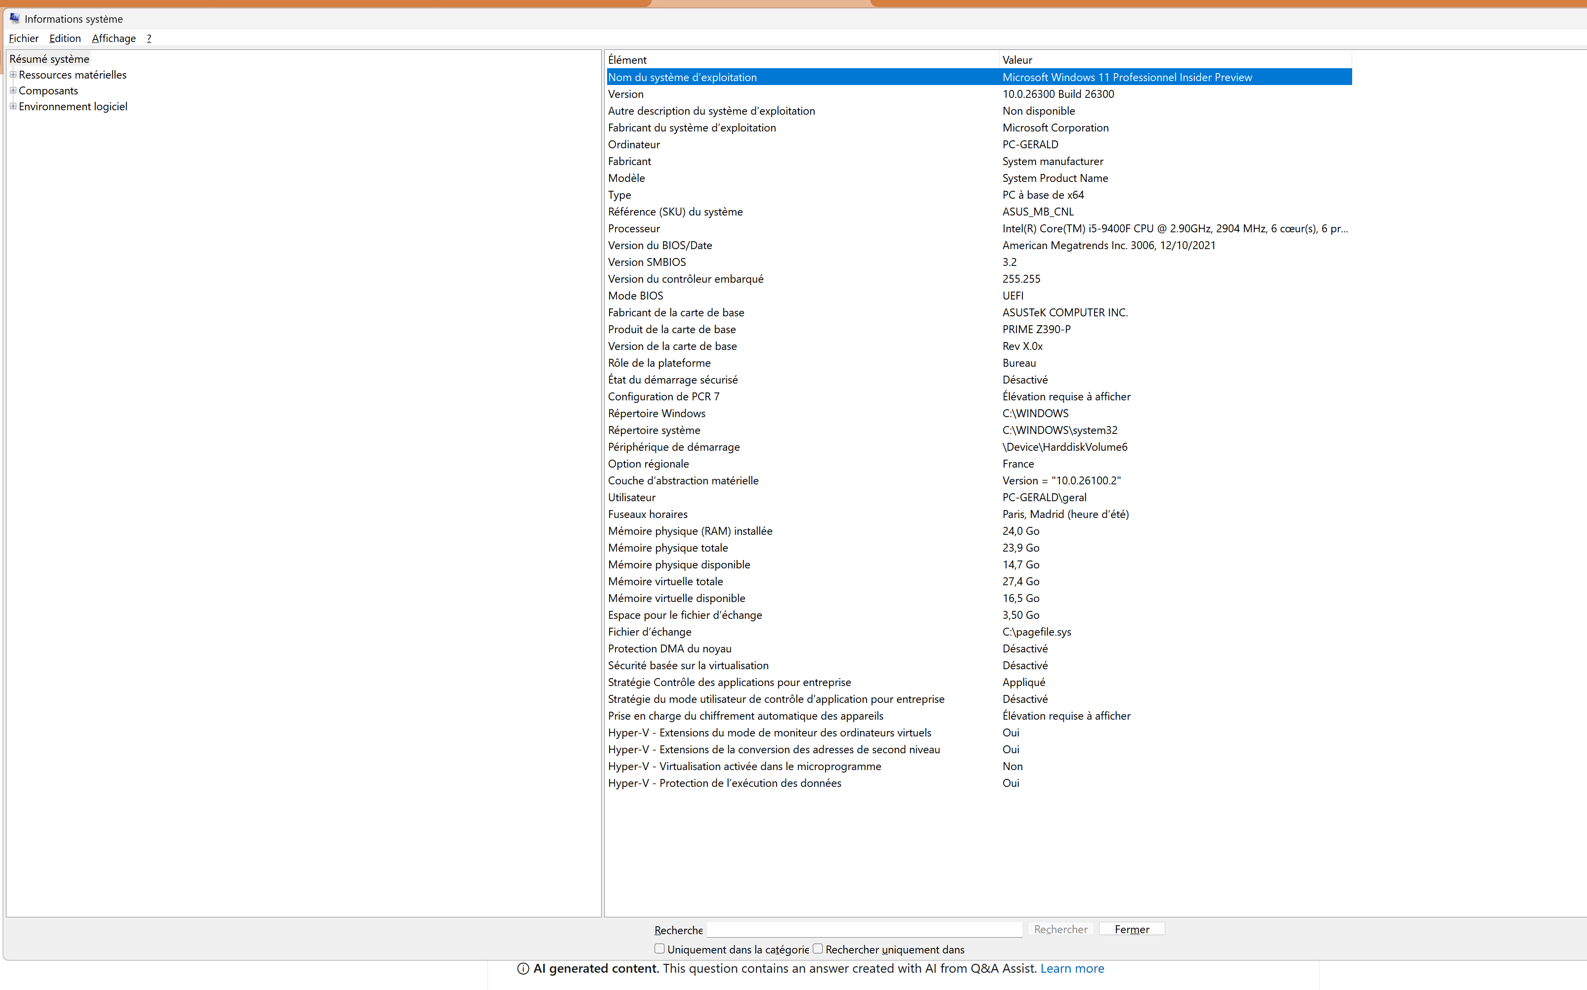Expand the Composants tree node
Screen dimensions: 1587x990
(12, 90)
